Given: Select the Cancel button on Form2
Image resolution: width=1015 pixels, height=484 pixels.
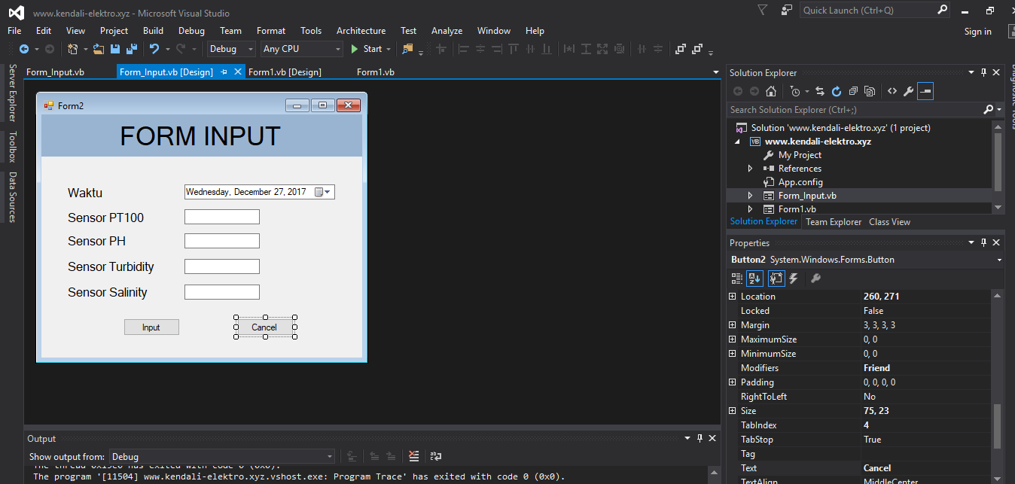Looking at the screenshot, I should click(x=264, y=327).
